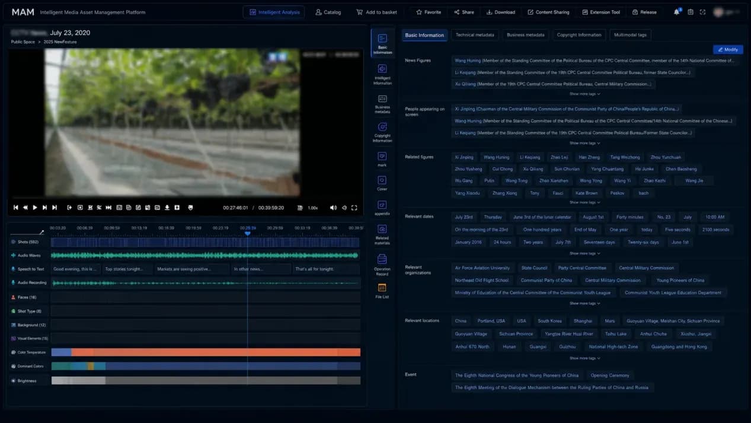The height and width of the screenshot is (423, 751).
Task: Open the Operation Record panel icon
Action: 382,265
